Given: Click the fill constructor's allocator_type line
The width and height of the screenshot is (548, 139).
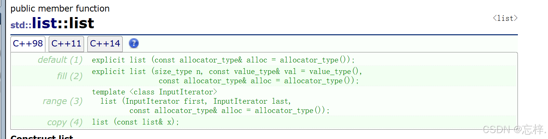Looking at the screenshot, I should pos(259,81).
